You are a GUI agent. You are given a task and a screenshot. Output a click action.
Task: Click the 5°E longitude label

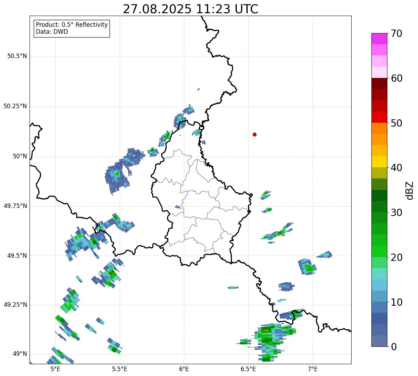[x=55, y=369]
